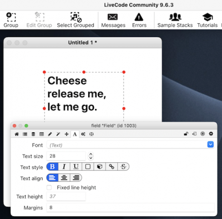Click the Margins input field
Screen dimensions: 222x219
coord(130,207)
